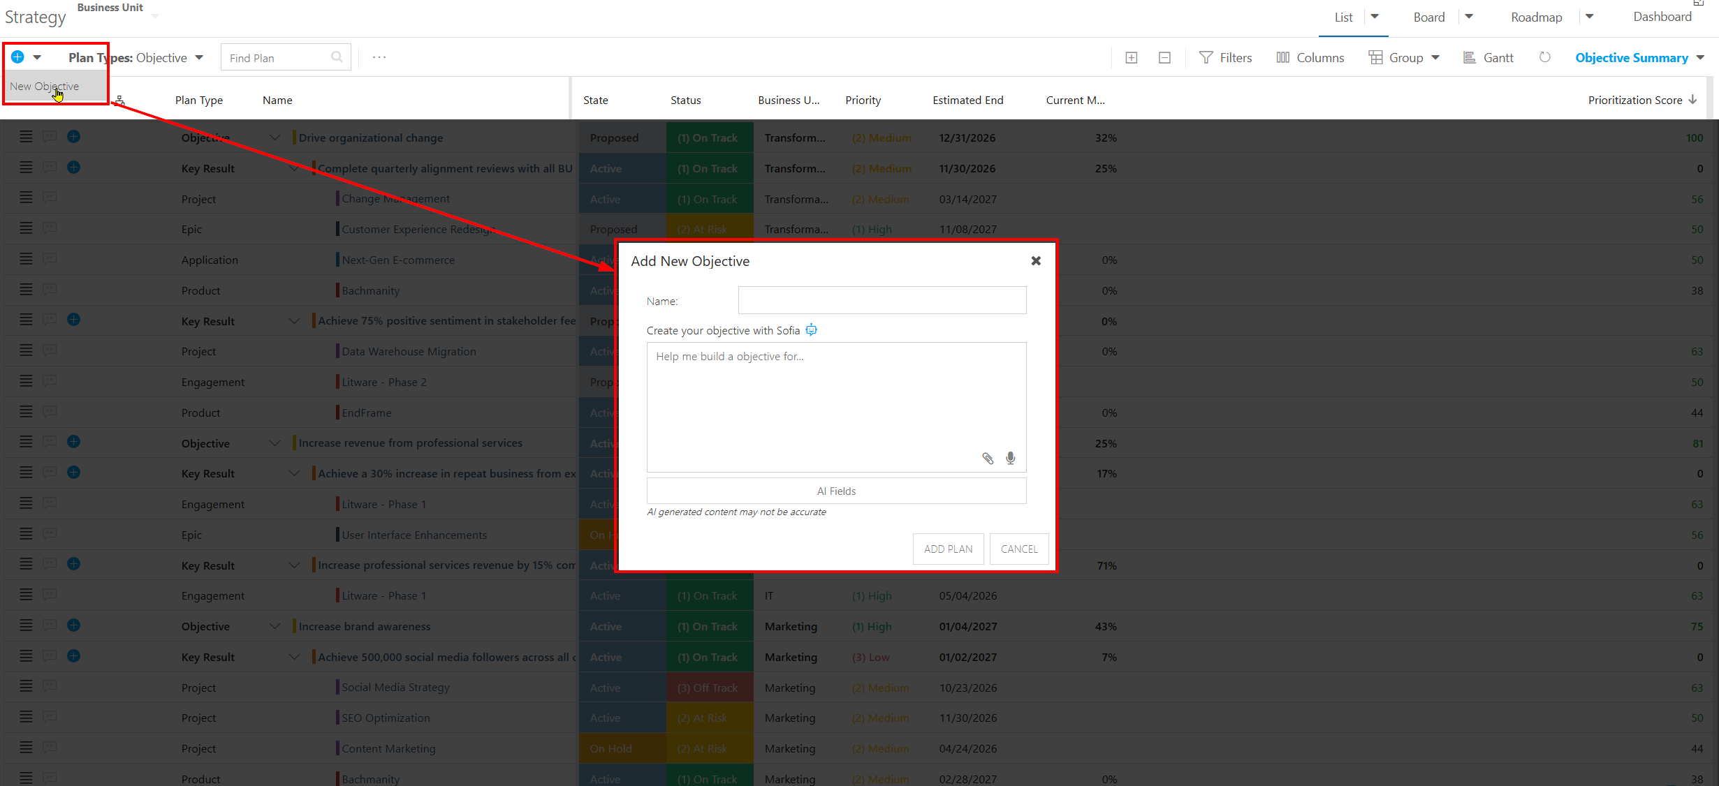Click the blue plus add plan icon
The height and width of the screenshot is (786, 1719).
click(x=17, y=57)
